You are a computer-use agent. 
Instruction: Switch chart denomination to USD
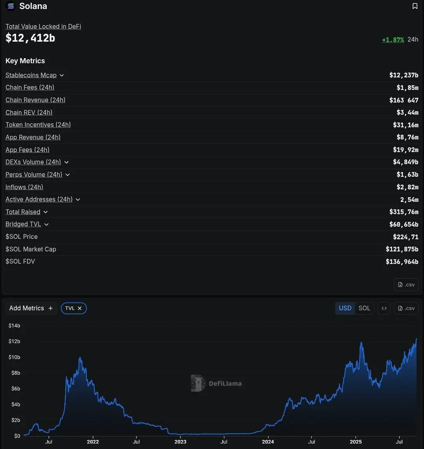(345, 308)
